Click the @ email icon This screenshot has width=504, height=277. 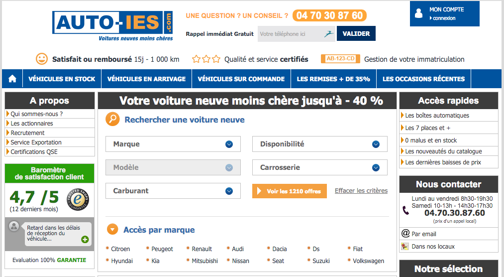click(x=405, y=234)
